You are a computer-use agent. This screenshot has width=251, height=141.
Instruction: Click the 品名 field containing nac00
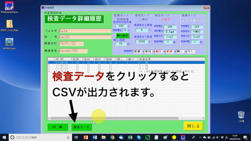pos(85,37)
